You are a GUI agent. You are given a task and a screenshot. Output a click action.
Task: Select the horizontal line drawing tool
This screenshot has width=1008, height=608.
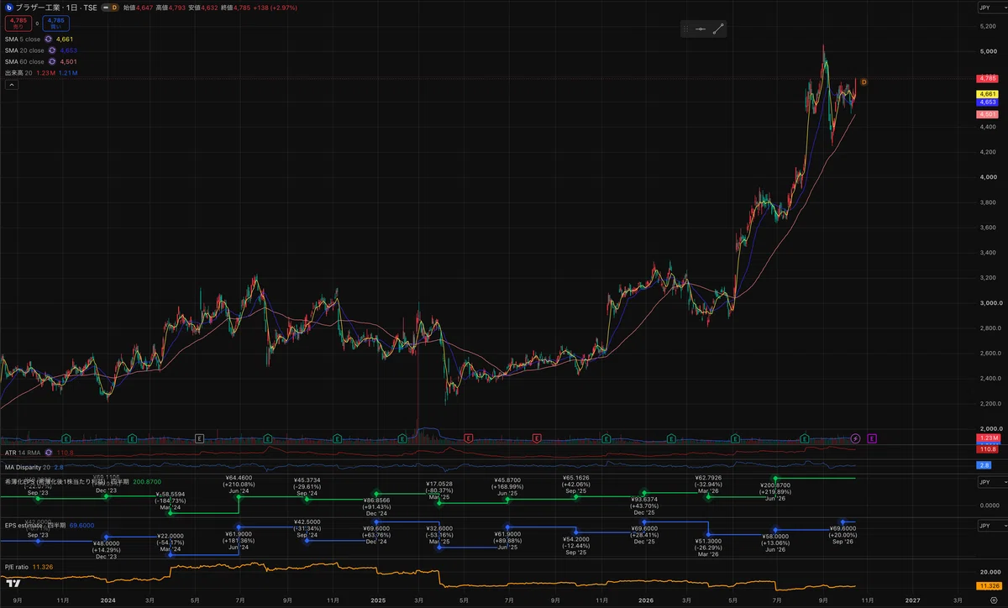point(700,29)
